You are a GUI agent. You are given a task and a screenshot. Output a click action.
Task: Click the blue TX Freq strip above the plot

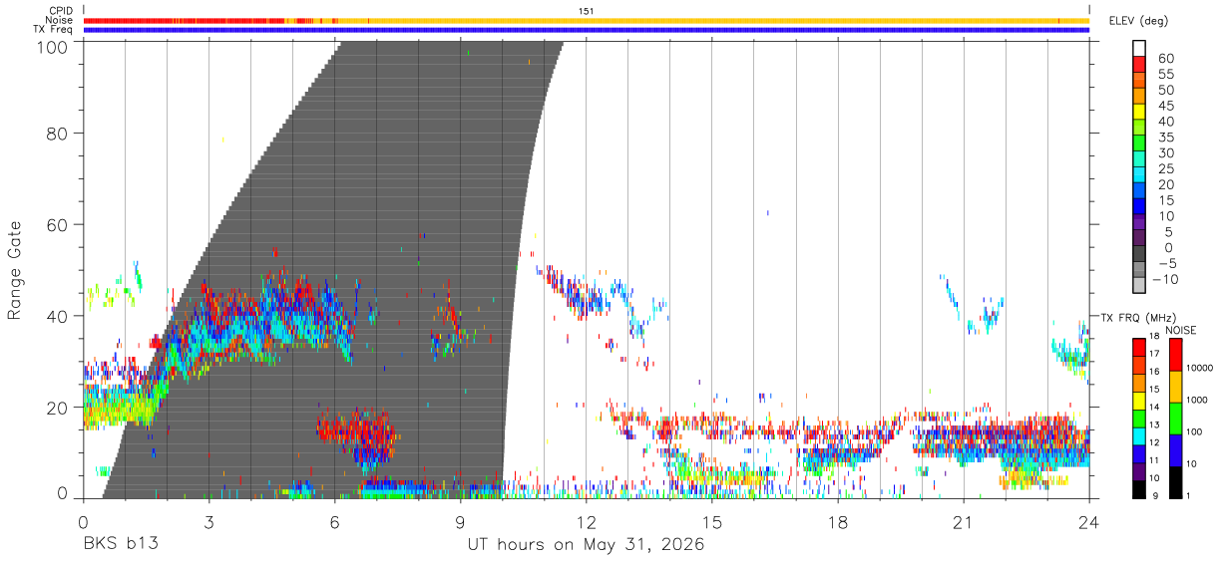click(x=586, y=30)
